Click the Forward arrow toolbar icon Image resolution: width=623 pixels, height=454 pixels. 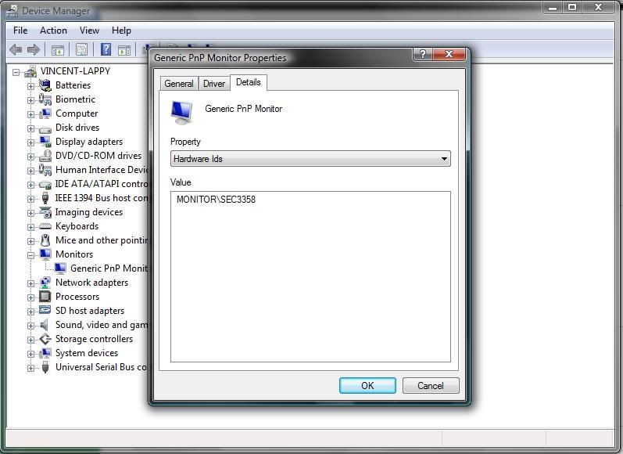tap(34, 50)
